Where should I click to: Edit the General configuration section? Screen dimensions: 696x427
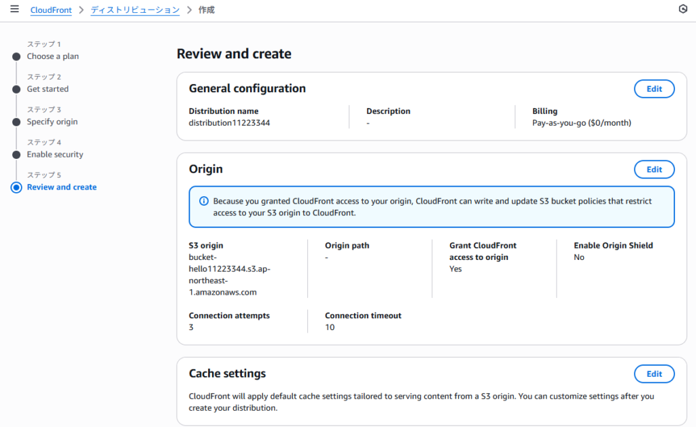coord(654,89)
